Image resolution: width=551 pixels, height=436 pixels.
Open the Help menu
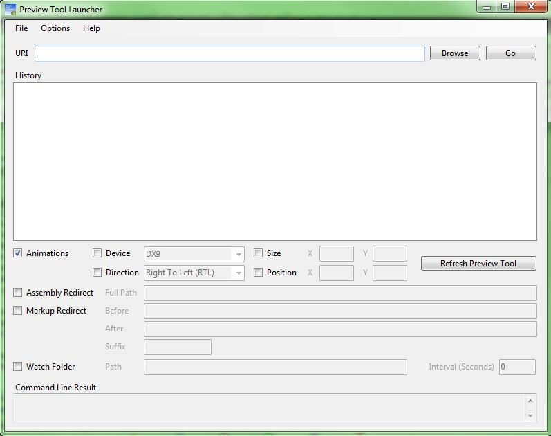click(91, 28)
